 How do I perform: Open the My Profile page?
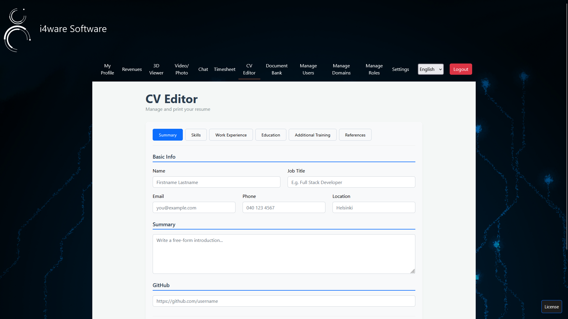(x=107, y=69)
